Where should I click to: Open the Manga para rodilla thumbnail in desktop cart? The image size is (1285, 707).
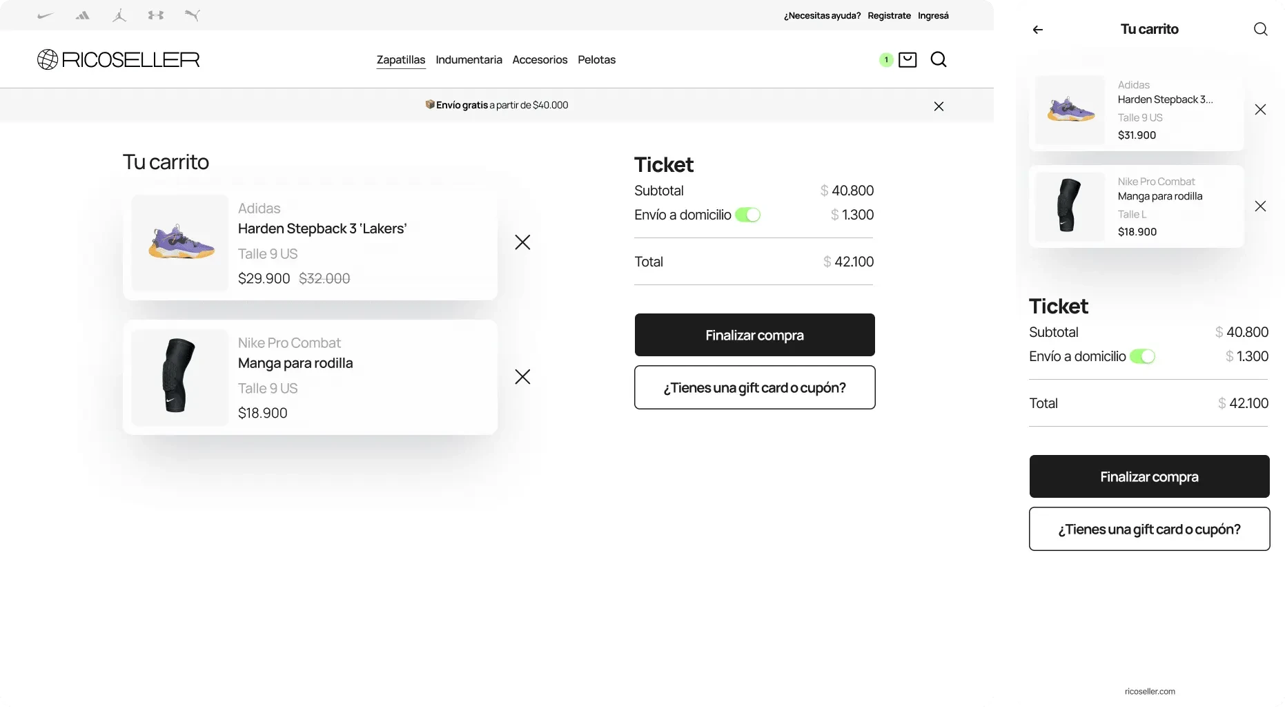tap(180, 377)
